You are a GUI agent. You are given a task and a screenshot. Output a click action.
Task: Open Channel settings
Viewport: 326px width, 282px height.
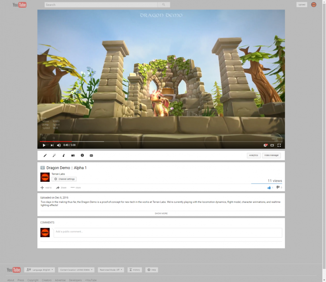point(64,179)
